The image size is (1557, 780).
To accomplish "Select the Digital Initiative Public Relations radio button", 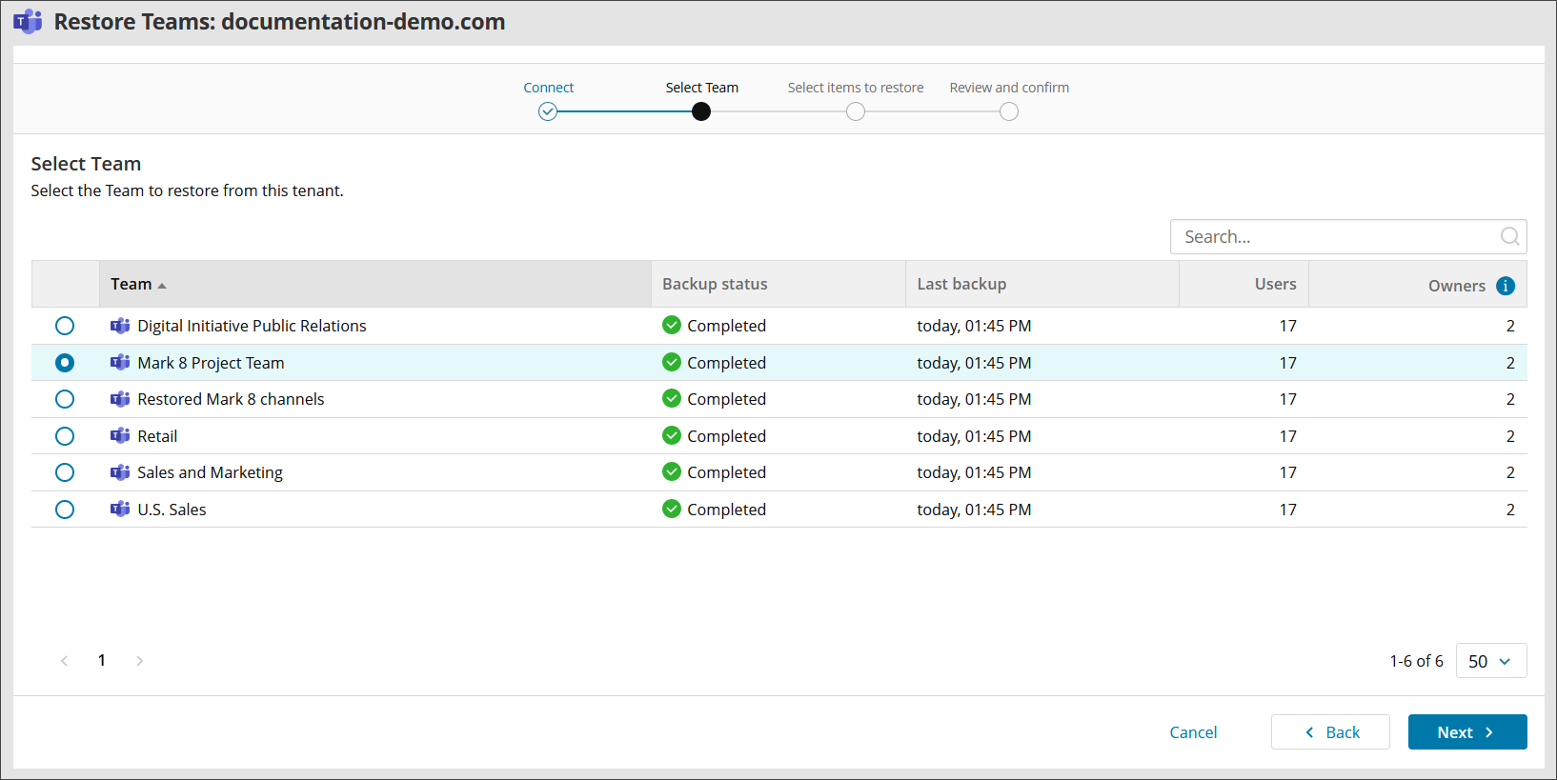I will 65,326.
